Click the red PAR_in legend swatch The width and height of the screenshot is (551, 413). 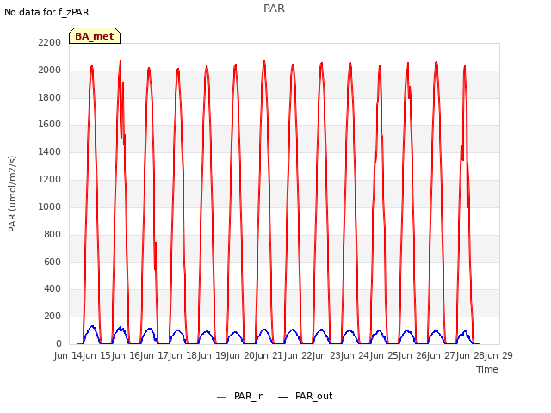point(222,398)
